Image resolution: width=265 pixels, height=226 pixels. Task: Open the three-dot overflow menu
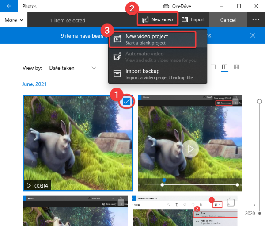click(256, 20)
